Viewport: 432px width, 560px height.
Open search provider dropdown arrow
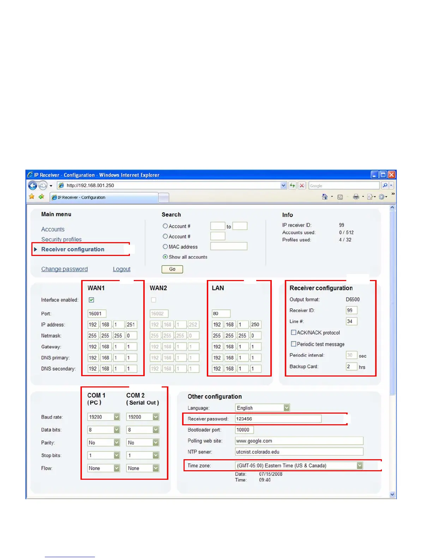coord(391,185)
